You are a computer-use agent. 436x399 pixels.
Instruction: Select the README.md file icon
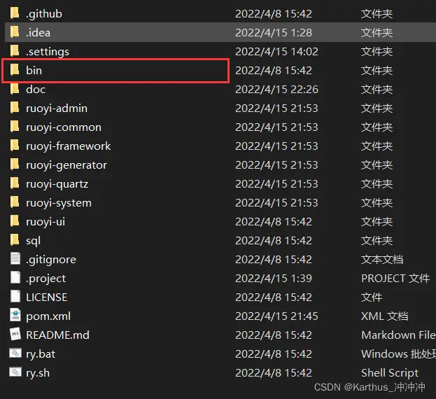click(15, 335)
